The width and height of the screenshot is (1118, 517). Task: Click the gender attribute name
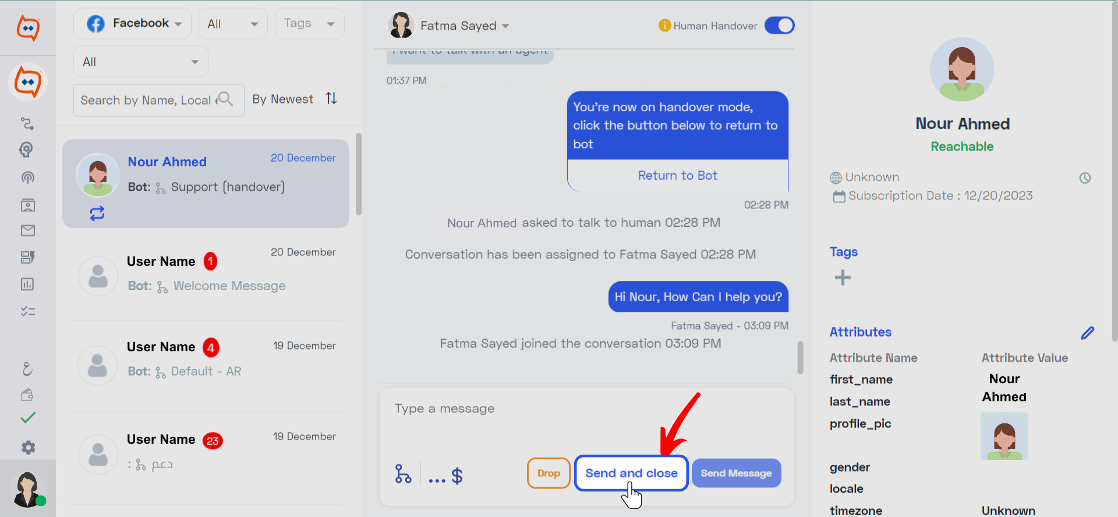point(850,468)
